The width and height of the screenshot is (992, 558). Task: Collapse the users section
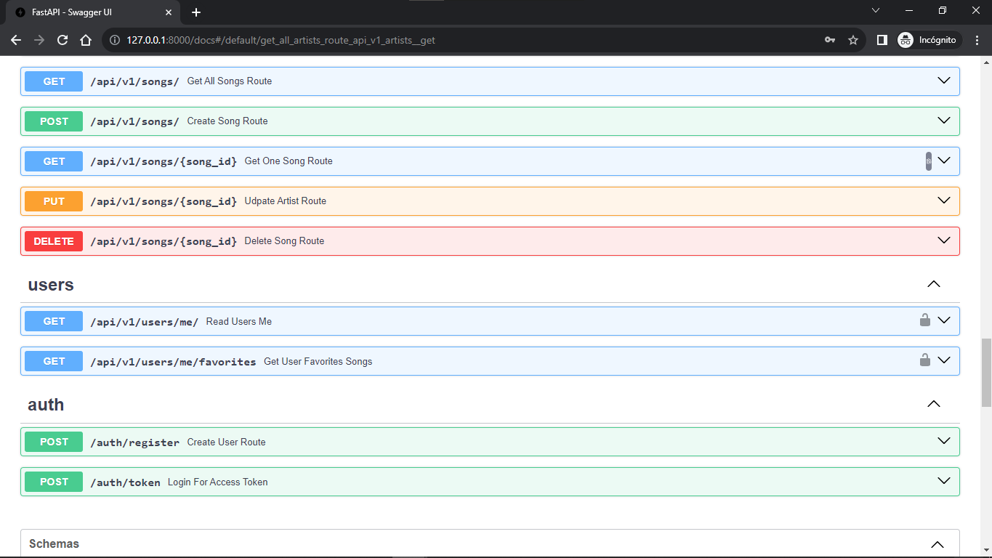934,284
